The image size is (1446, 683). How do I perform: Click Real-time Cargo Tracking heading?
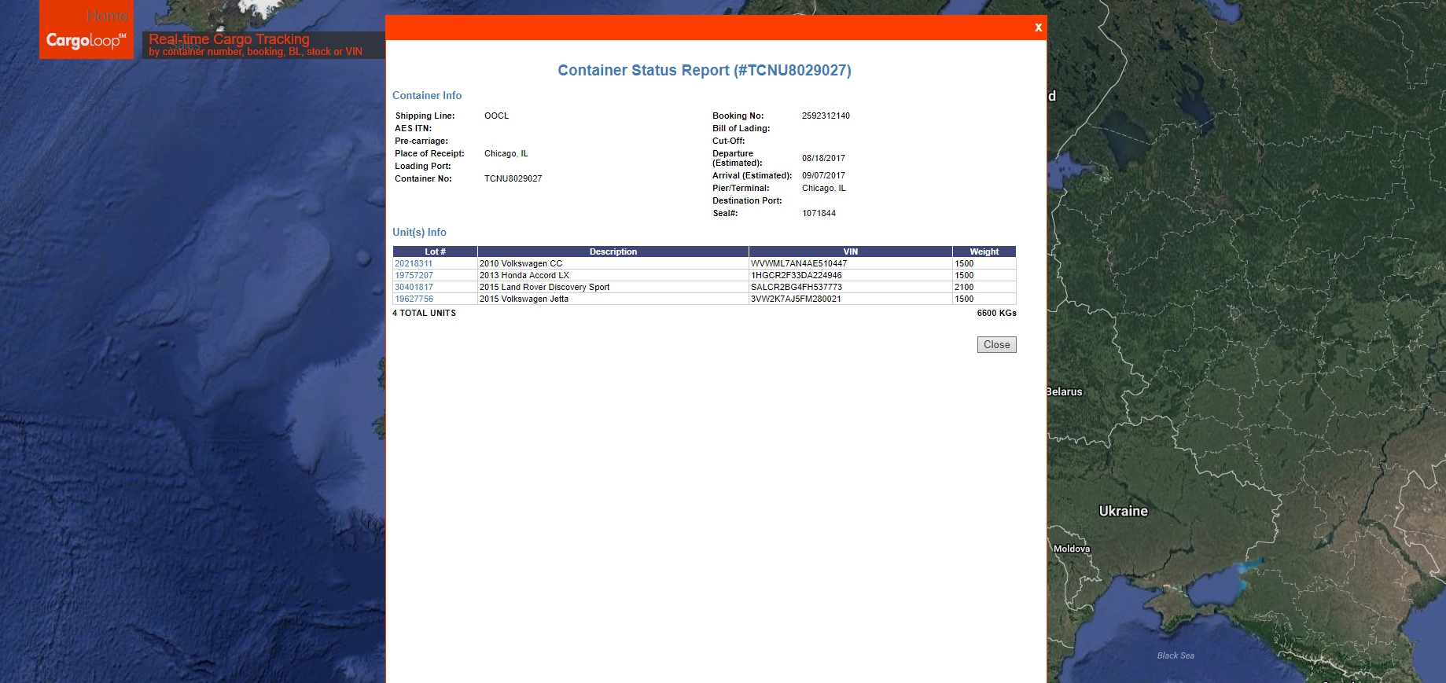pos(229,39)
